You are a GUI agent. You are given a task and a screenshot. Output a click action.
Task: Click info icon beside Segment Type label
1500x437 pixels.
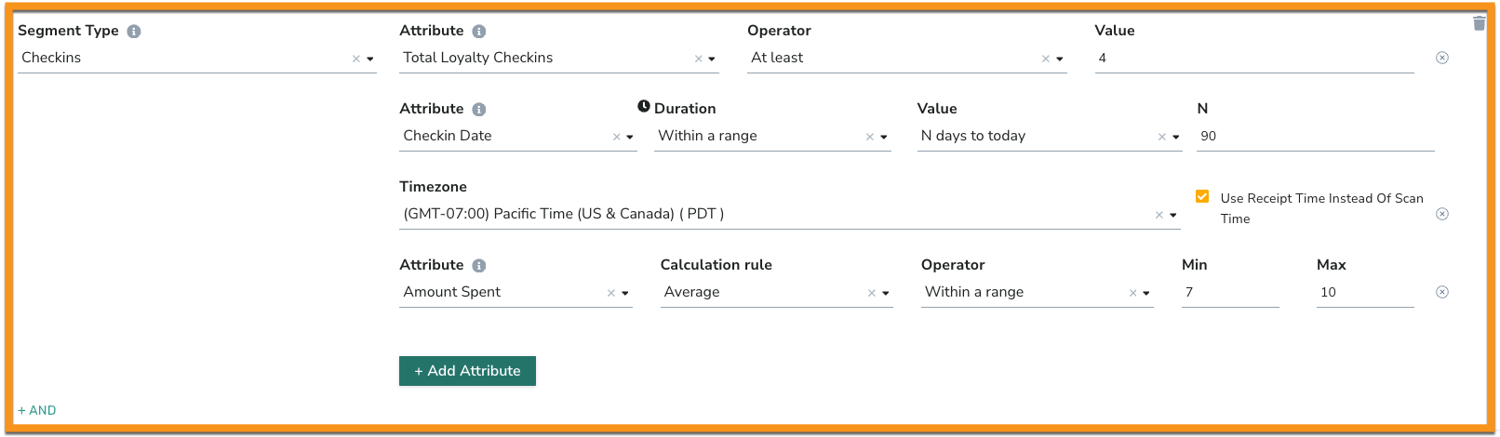134,32
